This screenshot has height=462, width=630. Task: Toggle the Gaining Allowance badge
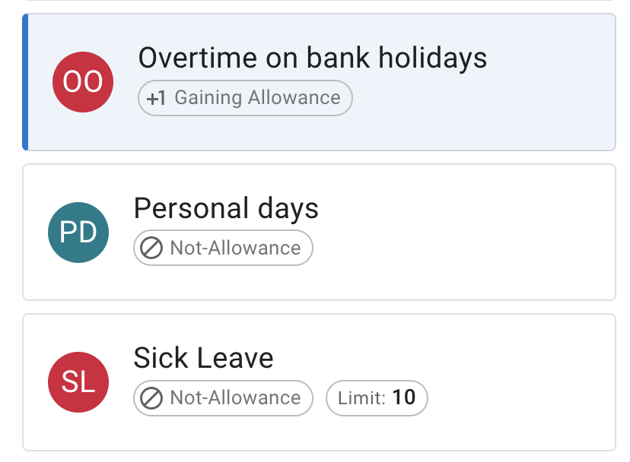(244, 98)
